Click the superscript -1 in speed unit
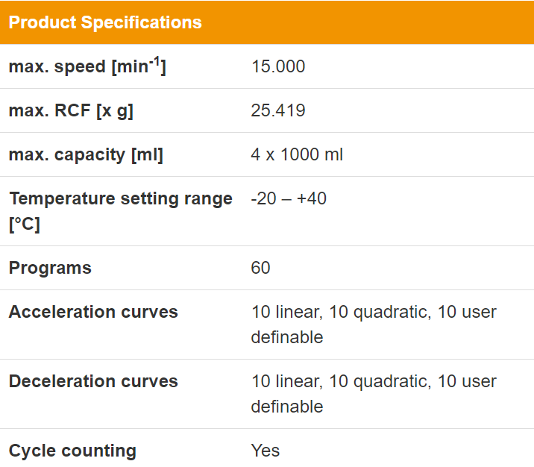This screenshot has height=467, width=534. click(154, 62)
